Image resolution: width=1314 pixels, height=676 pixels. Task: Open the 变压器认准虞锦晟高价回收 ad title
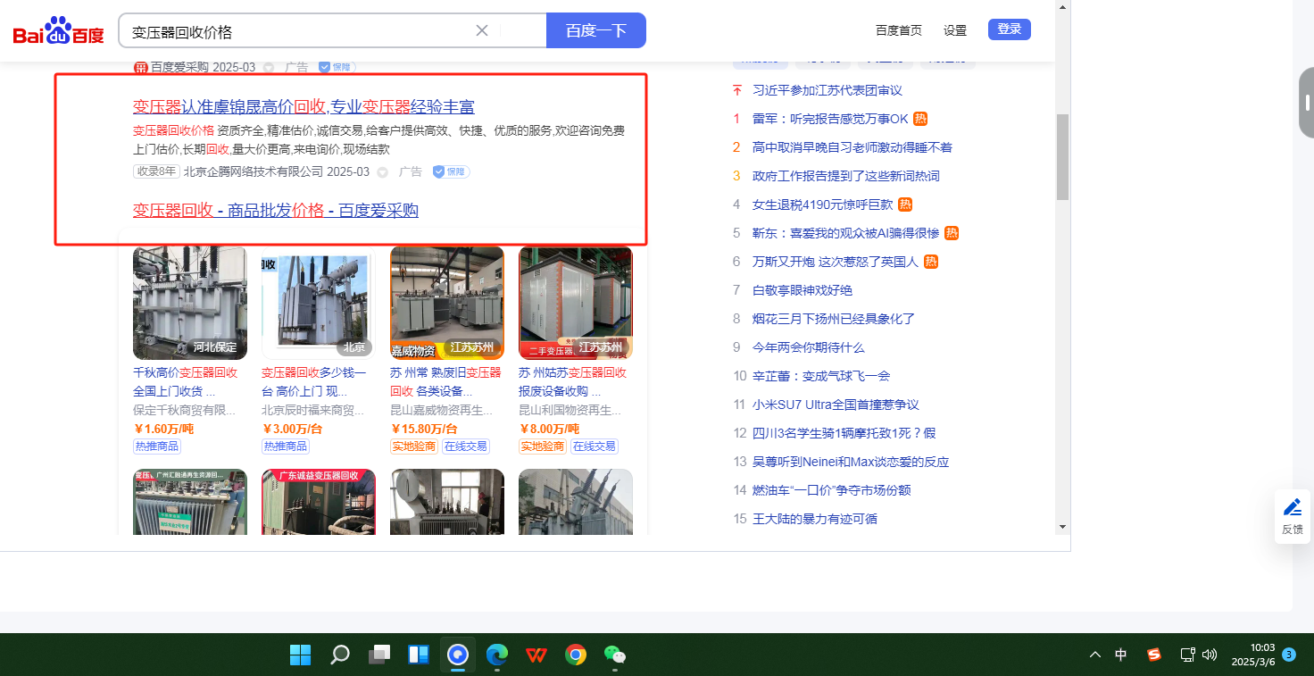[x=304, y=107]
